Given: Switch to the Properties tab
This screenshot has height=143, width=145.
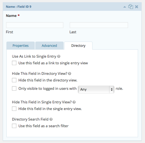Looking at the screenshot, I should click(x=21, y=46).
